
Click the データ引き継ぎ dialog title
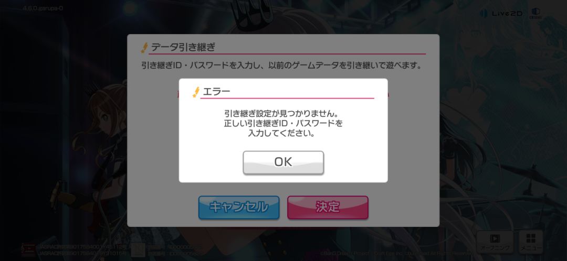pyautogui.click(x=183, y=47)
